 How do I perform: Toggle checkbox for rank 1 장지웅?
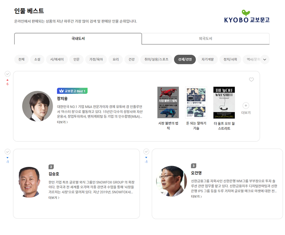7,73
